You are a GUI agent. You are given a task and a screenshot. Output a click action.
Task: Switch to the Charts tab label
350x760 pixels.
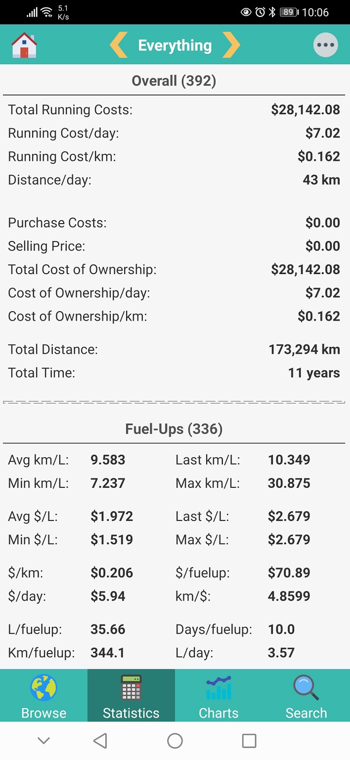219,713
